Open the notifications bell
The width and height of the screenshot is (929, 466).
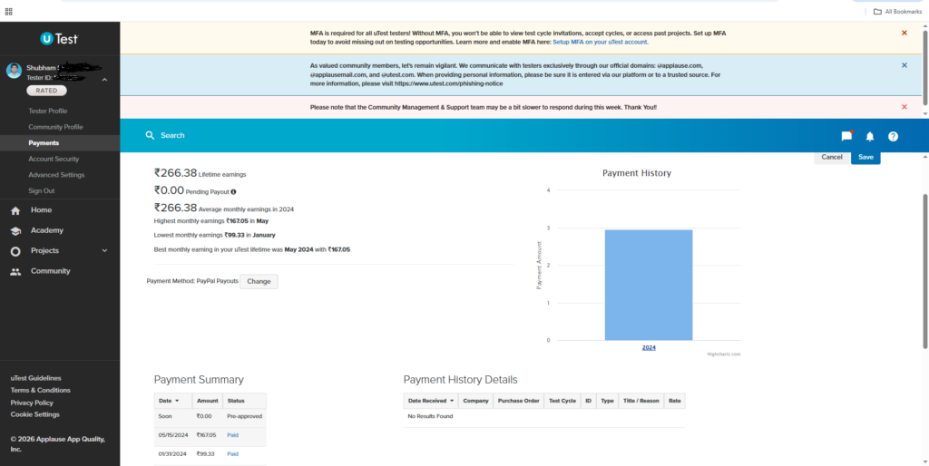coord(870,136)
